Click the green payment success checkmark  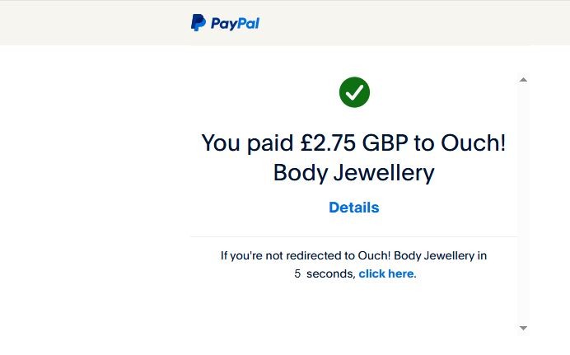click(x=354, y=92)
